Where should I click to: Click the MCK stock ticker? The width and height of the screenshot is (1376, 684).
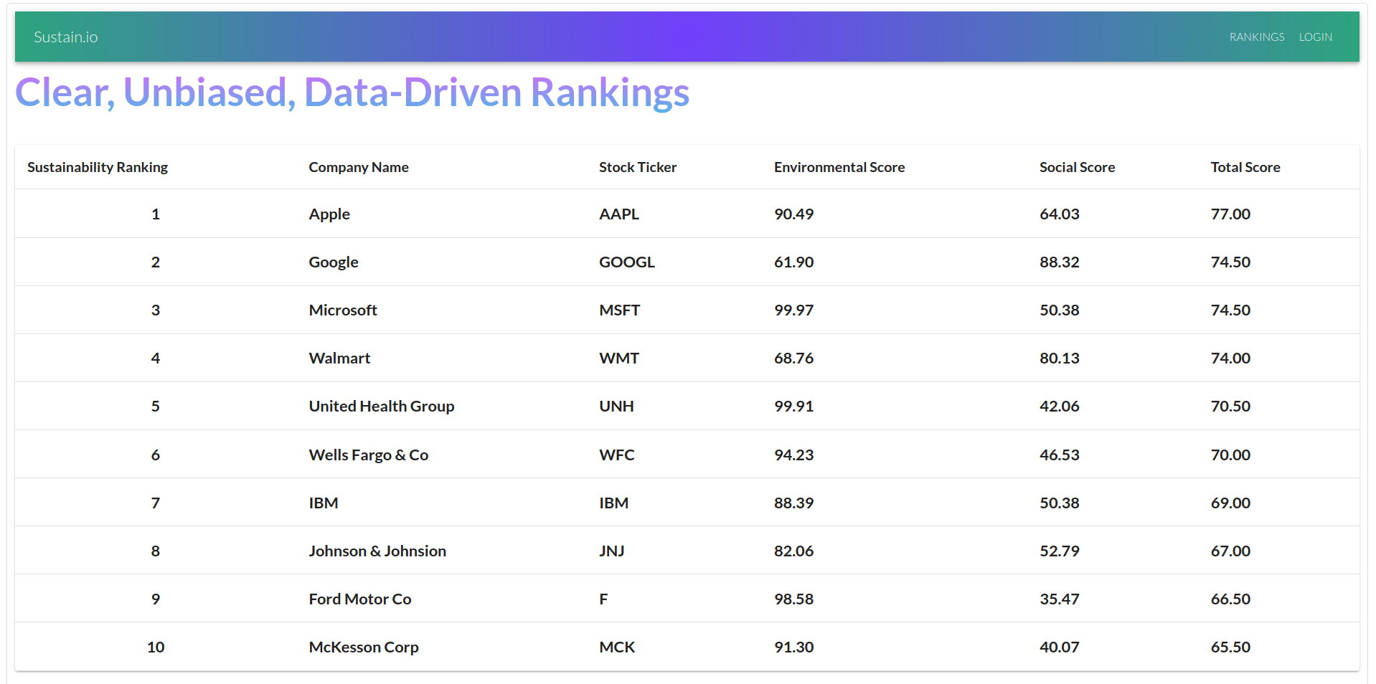[x=617, y=647]
